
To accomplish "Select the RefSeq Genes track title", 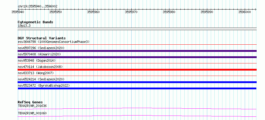I will point(30,102).
